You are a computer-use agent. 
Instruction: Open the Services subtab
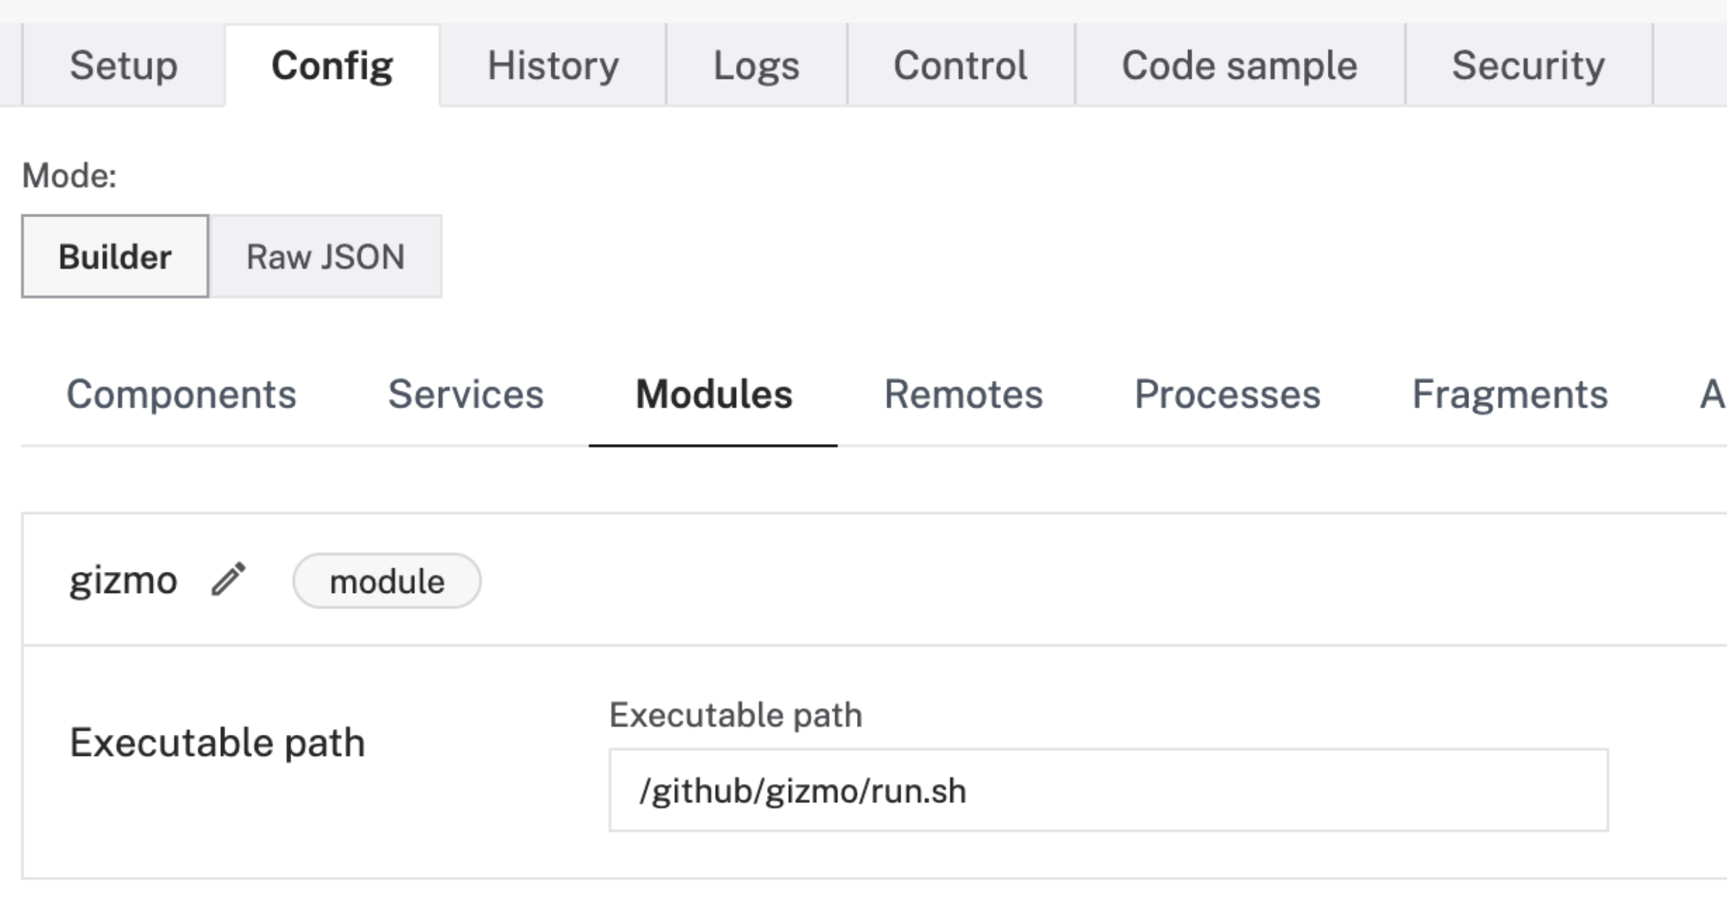pos(466,395)
